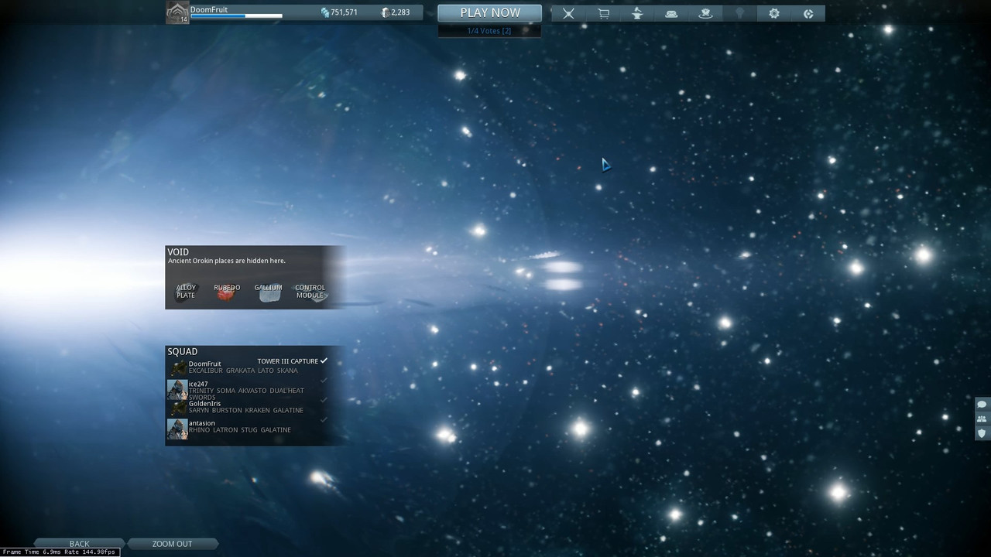Open the Market shopping cart
991x557 pixels.
603,13
